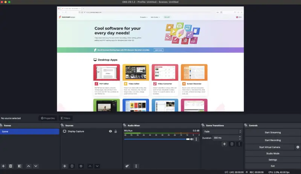This screenshot has width=301, height=174.
Task: Toggle lock on Display Capture source
Action: (x=116, y=132)
